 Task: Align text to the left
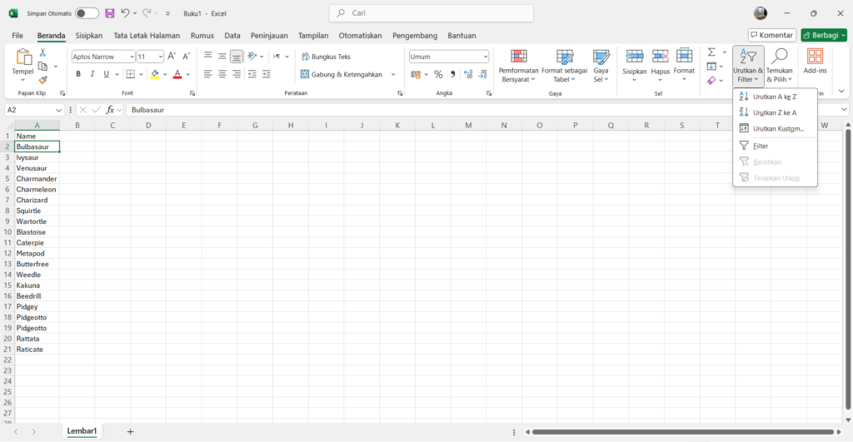point(207,74)
